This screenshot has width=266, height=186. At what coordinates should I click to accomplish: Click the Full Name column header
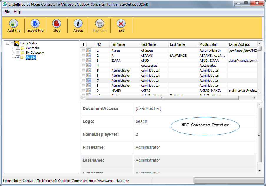pyautogui.click(x=124, y=44)
